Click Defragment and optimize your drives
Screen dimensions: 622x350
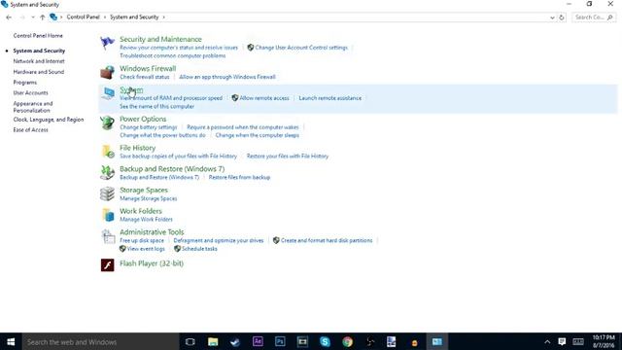[x=219, y=240]
